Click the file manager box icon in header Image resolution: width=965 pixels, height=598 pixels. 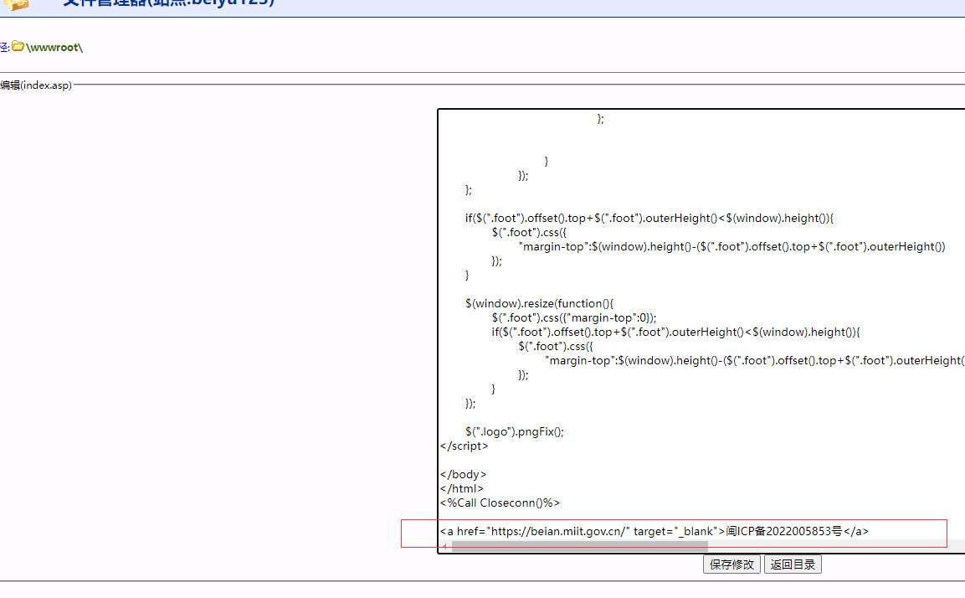(x=15, y=4)
